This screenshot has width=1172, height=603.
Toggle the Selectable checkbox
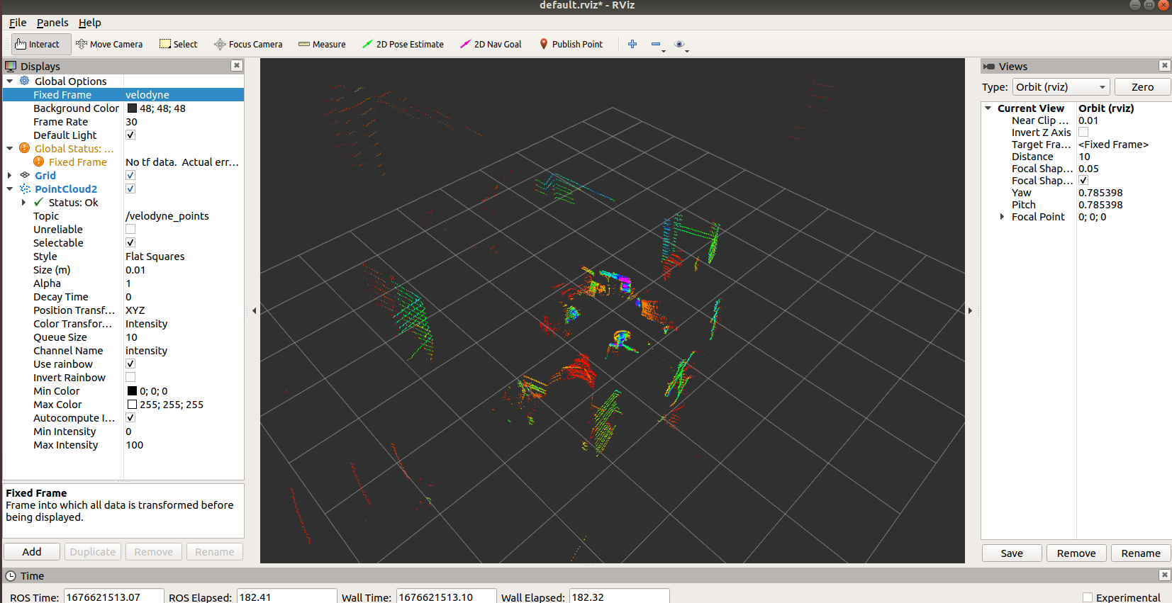(130, 242)
